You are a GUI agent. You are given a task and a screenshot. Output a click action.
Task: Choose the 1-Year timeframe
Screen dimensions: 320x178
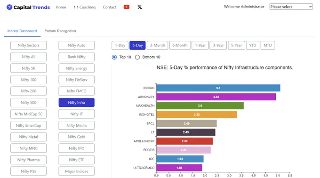click(x=200, y=45)
